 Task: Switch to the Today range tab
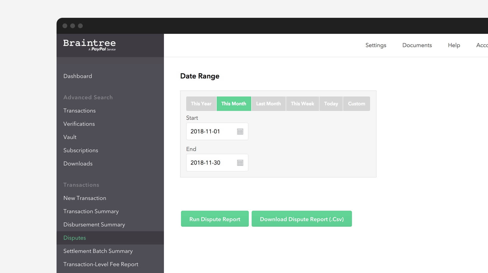[x=331, y=104]
